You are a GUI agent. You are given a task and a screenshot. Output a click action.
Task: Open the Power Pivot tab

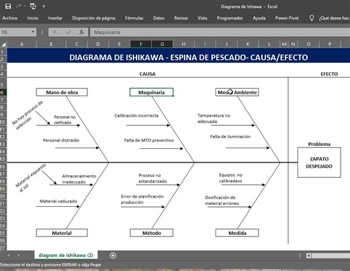tap(287, 18)
